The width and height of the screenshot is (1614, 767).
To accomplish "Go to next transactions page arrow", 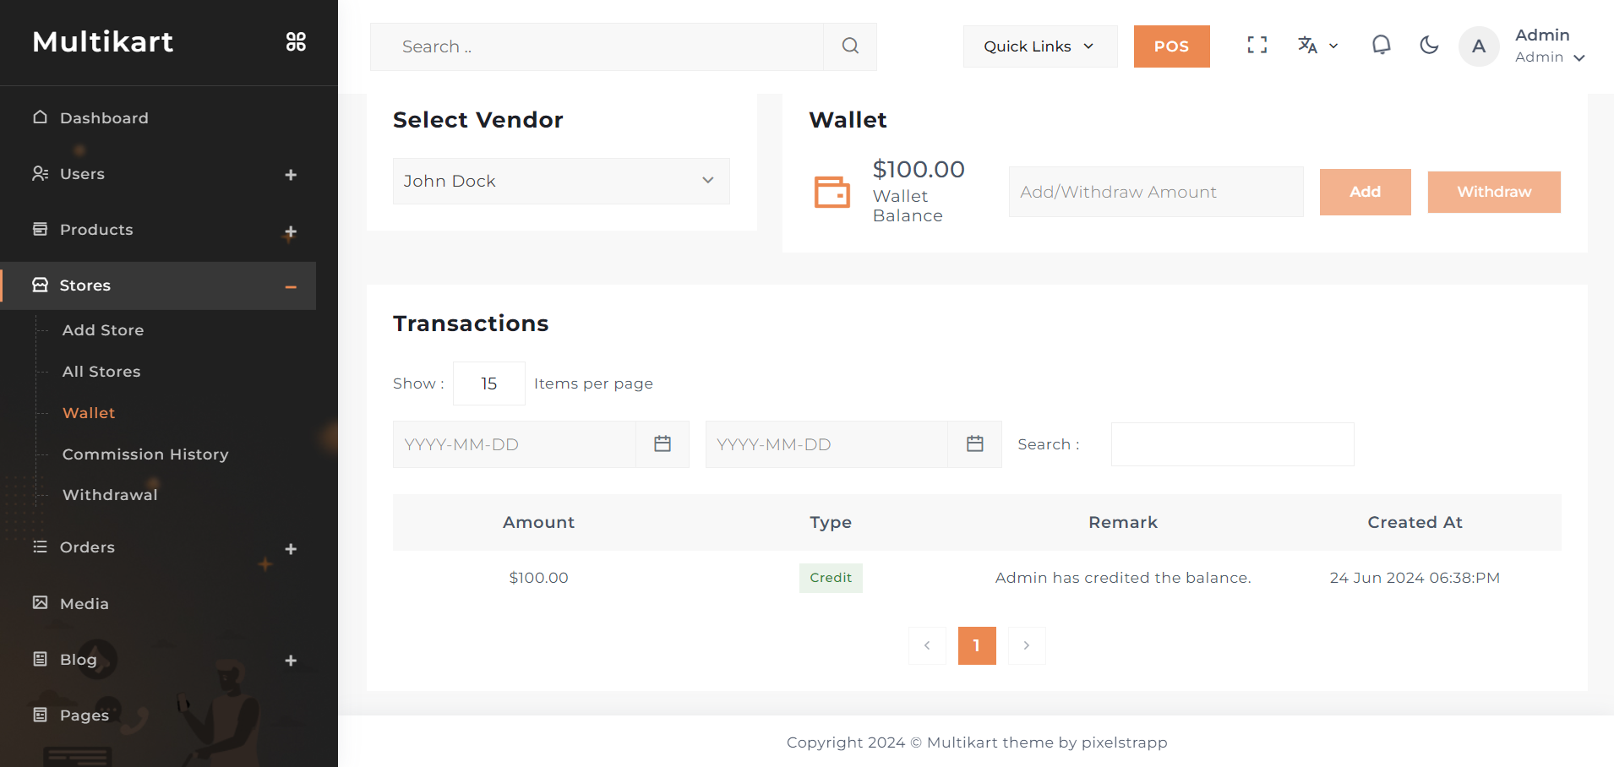I will 1026,645.
